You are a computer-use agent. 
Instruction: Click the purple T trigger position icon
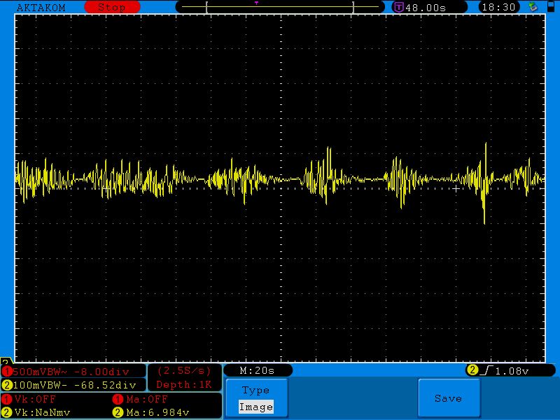click(x=398, y=7)
